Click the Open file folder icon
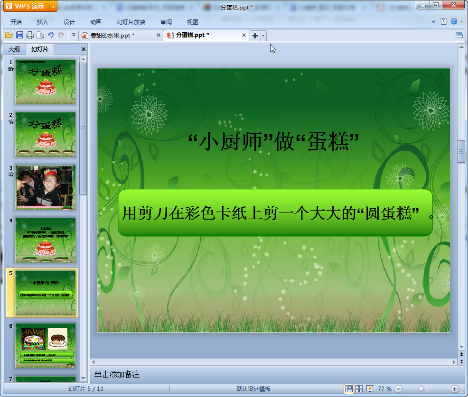Screen dimensions: 468x397 (x=9, y=35)
